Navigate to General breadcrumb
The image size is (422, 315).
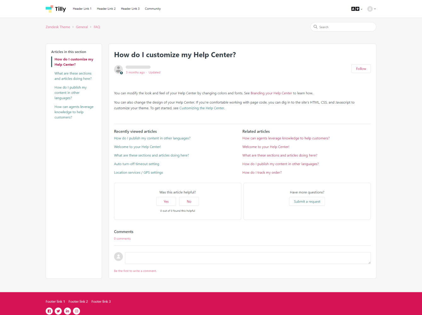point(82,27)
